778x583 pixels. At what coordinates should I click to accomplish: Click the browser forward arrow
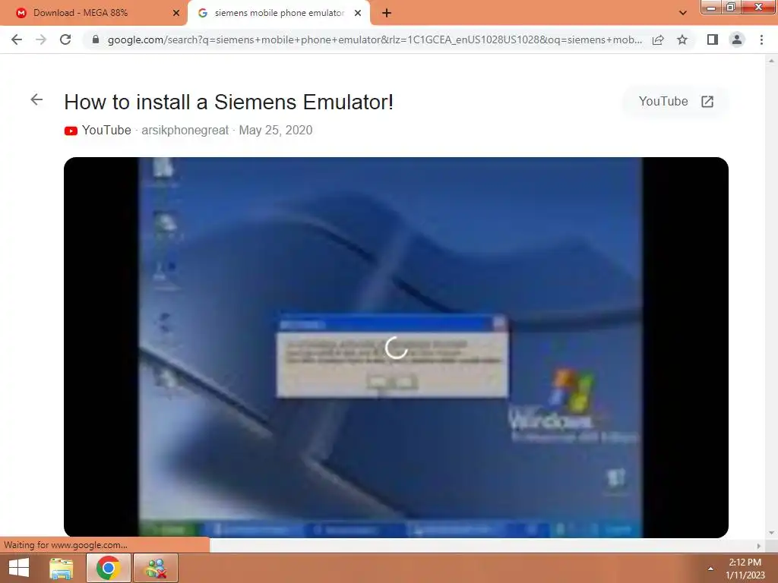pos(41,39)
